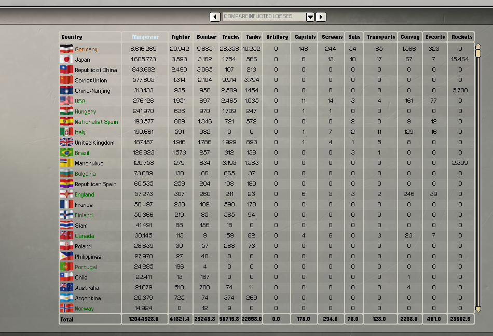Go to next statistics page arrow
493x336 pixels.
click(321, 17)
